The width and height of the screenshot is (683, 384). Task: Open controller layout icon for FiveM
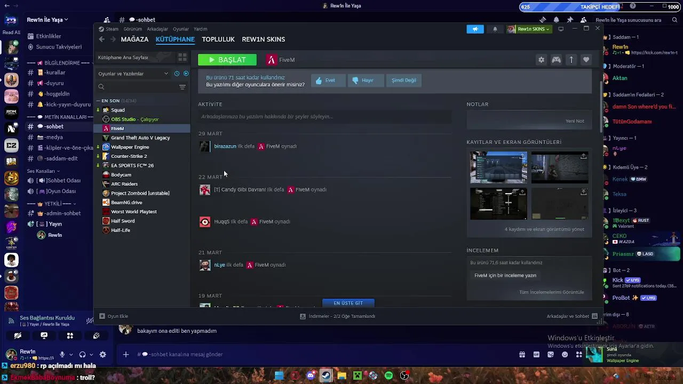556,60
